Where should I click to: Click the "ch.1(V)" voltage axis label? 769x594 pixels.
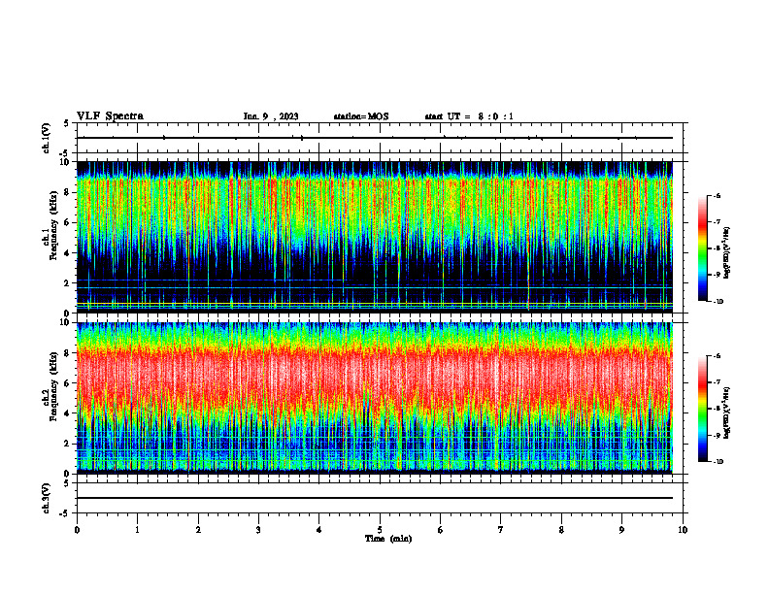click(47, 138)
